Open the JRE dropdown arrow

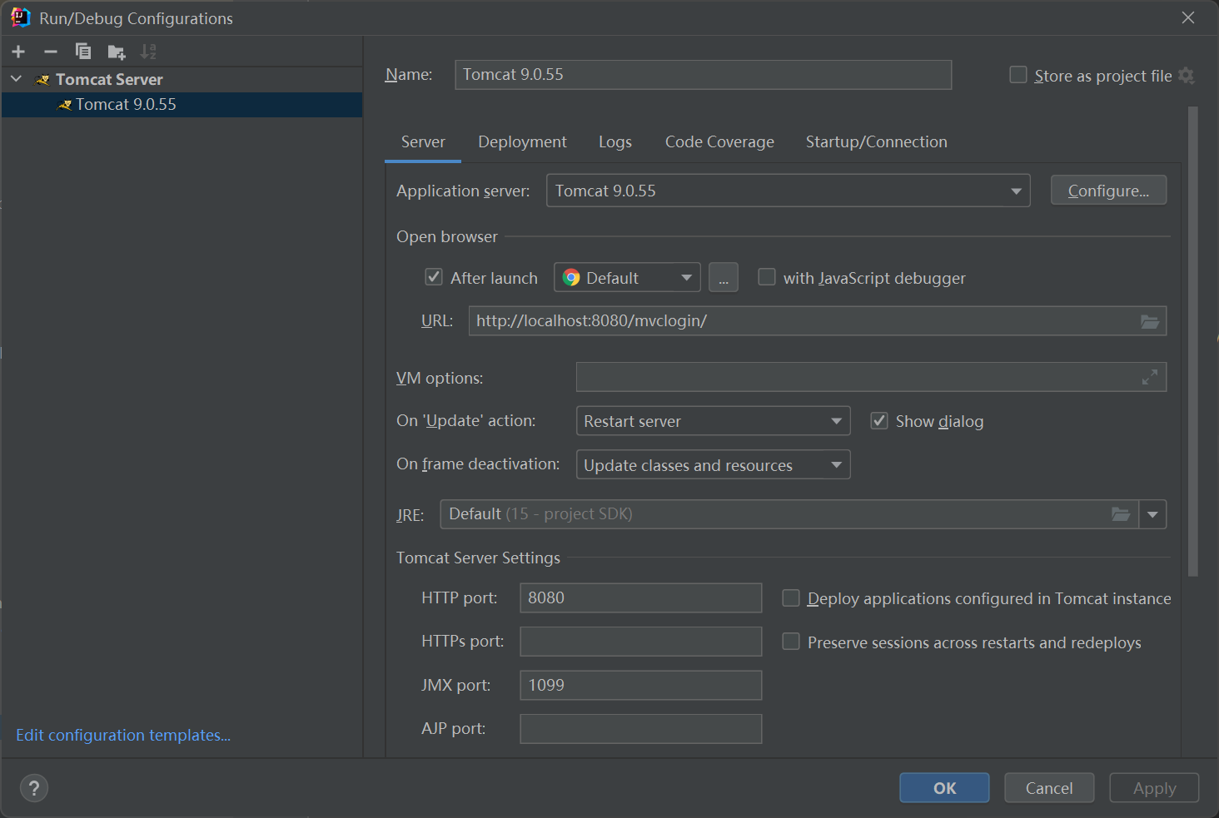(1152, 514)
